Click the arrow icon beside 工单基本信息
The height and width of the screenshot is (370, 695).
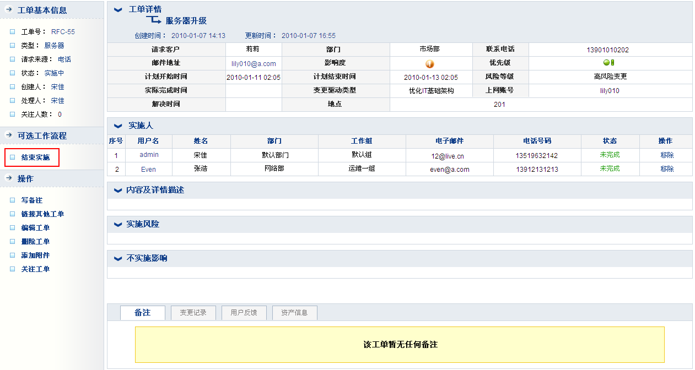coord(9,10)
